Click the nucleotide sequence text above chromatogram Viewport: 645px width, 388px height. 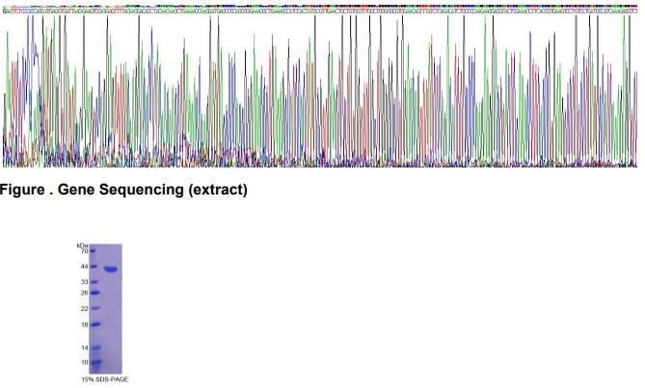[320, 12]
